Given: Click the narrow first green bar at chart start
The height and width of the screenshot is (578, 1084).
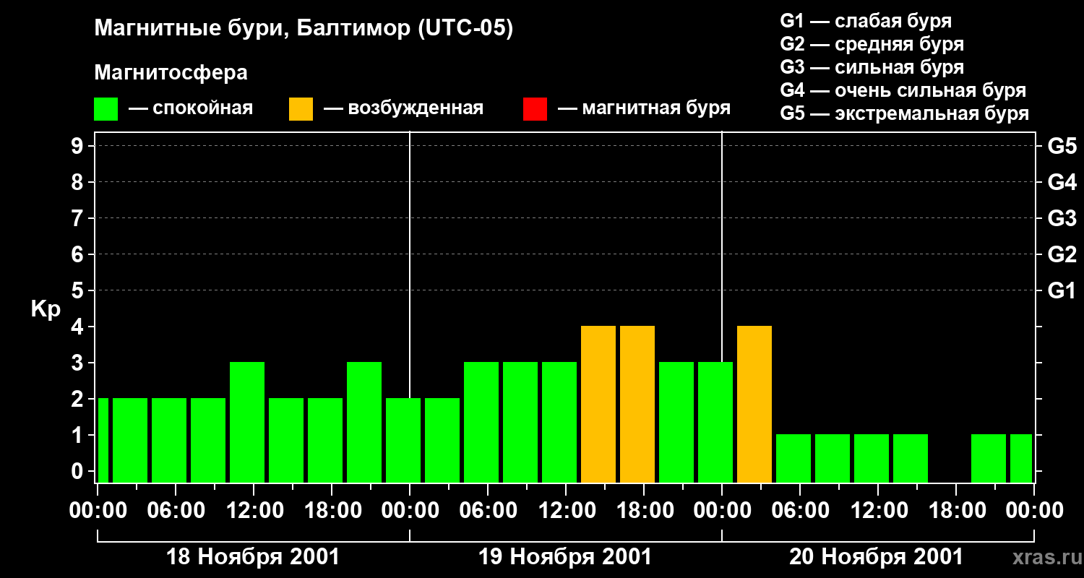Looking at the screenshot, I should pyautogui.click(x=103, y=440).
